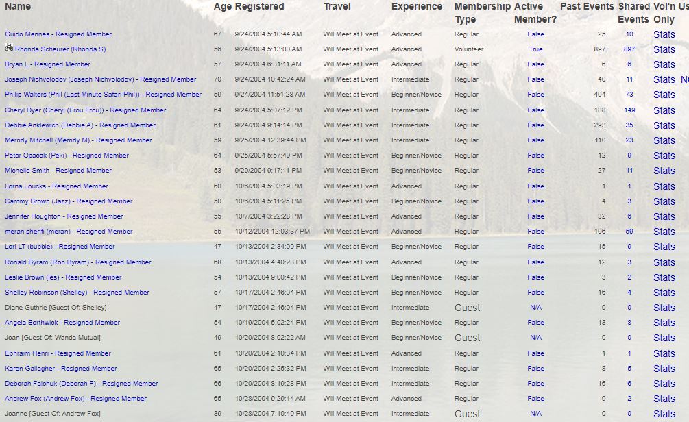Click Stats for Joanne guest row
Screen dimensions: 689x422
664,414
